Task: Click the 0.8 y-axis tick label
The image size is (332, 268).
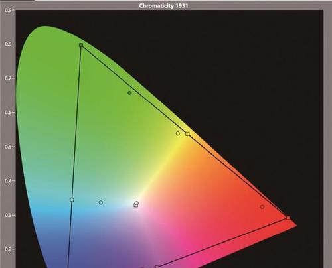Action: [x=8, y=44]
